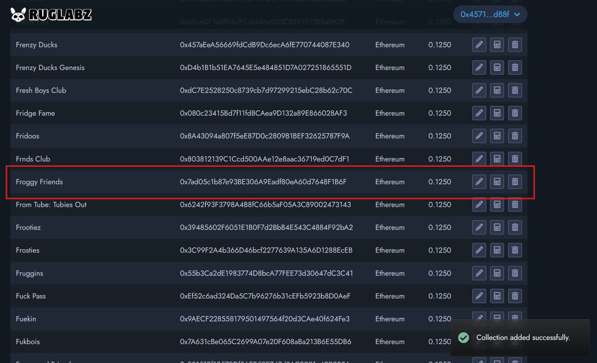The width and height of the screenshot is (597, 363).
Task: Click Ethereum in the Fukbois row
Action: 390,342
